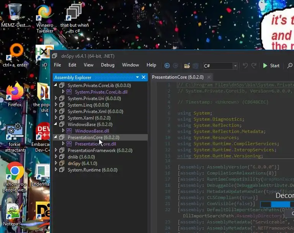Image resolution: width=294 pixels, height=233 pixels.
Task: Open the Firefox desktop shortcut
Action: click(15, 95)
